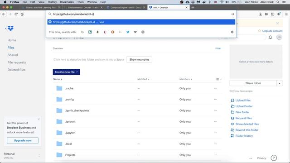Sort by the Name column header
Screen dimensions: 290x163
[58, 79]
